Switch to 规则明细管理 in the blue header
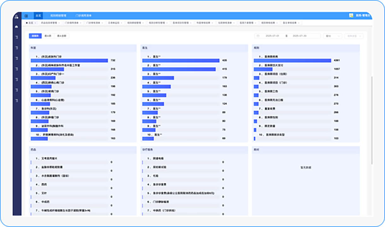Viewport: 385px width, 227px height. (58, 15)
